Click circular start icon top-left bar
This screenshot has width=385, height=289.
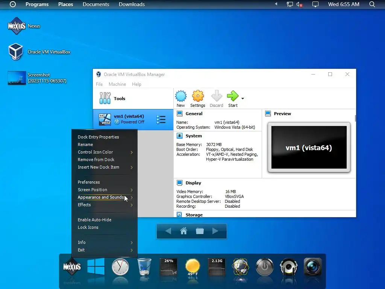coord(13,4)
